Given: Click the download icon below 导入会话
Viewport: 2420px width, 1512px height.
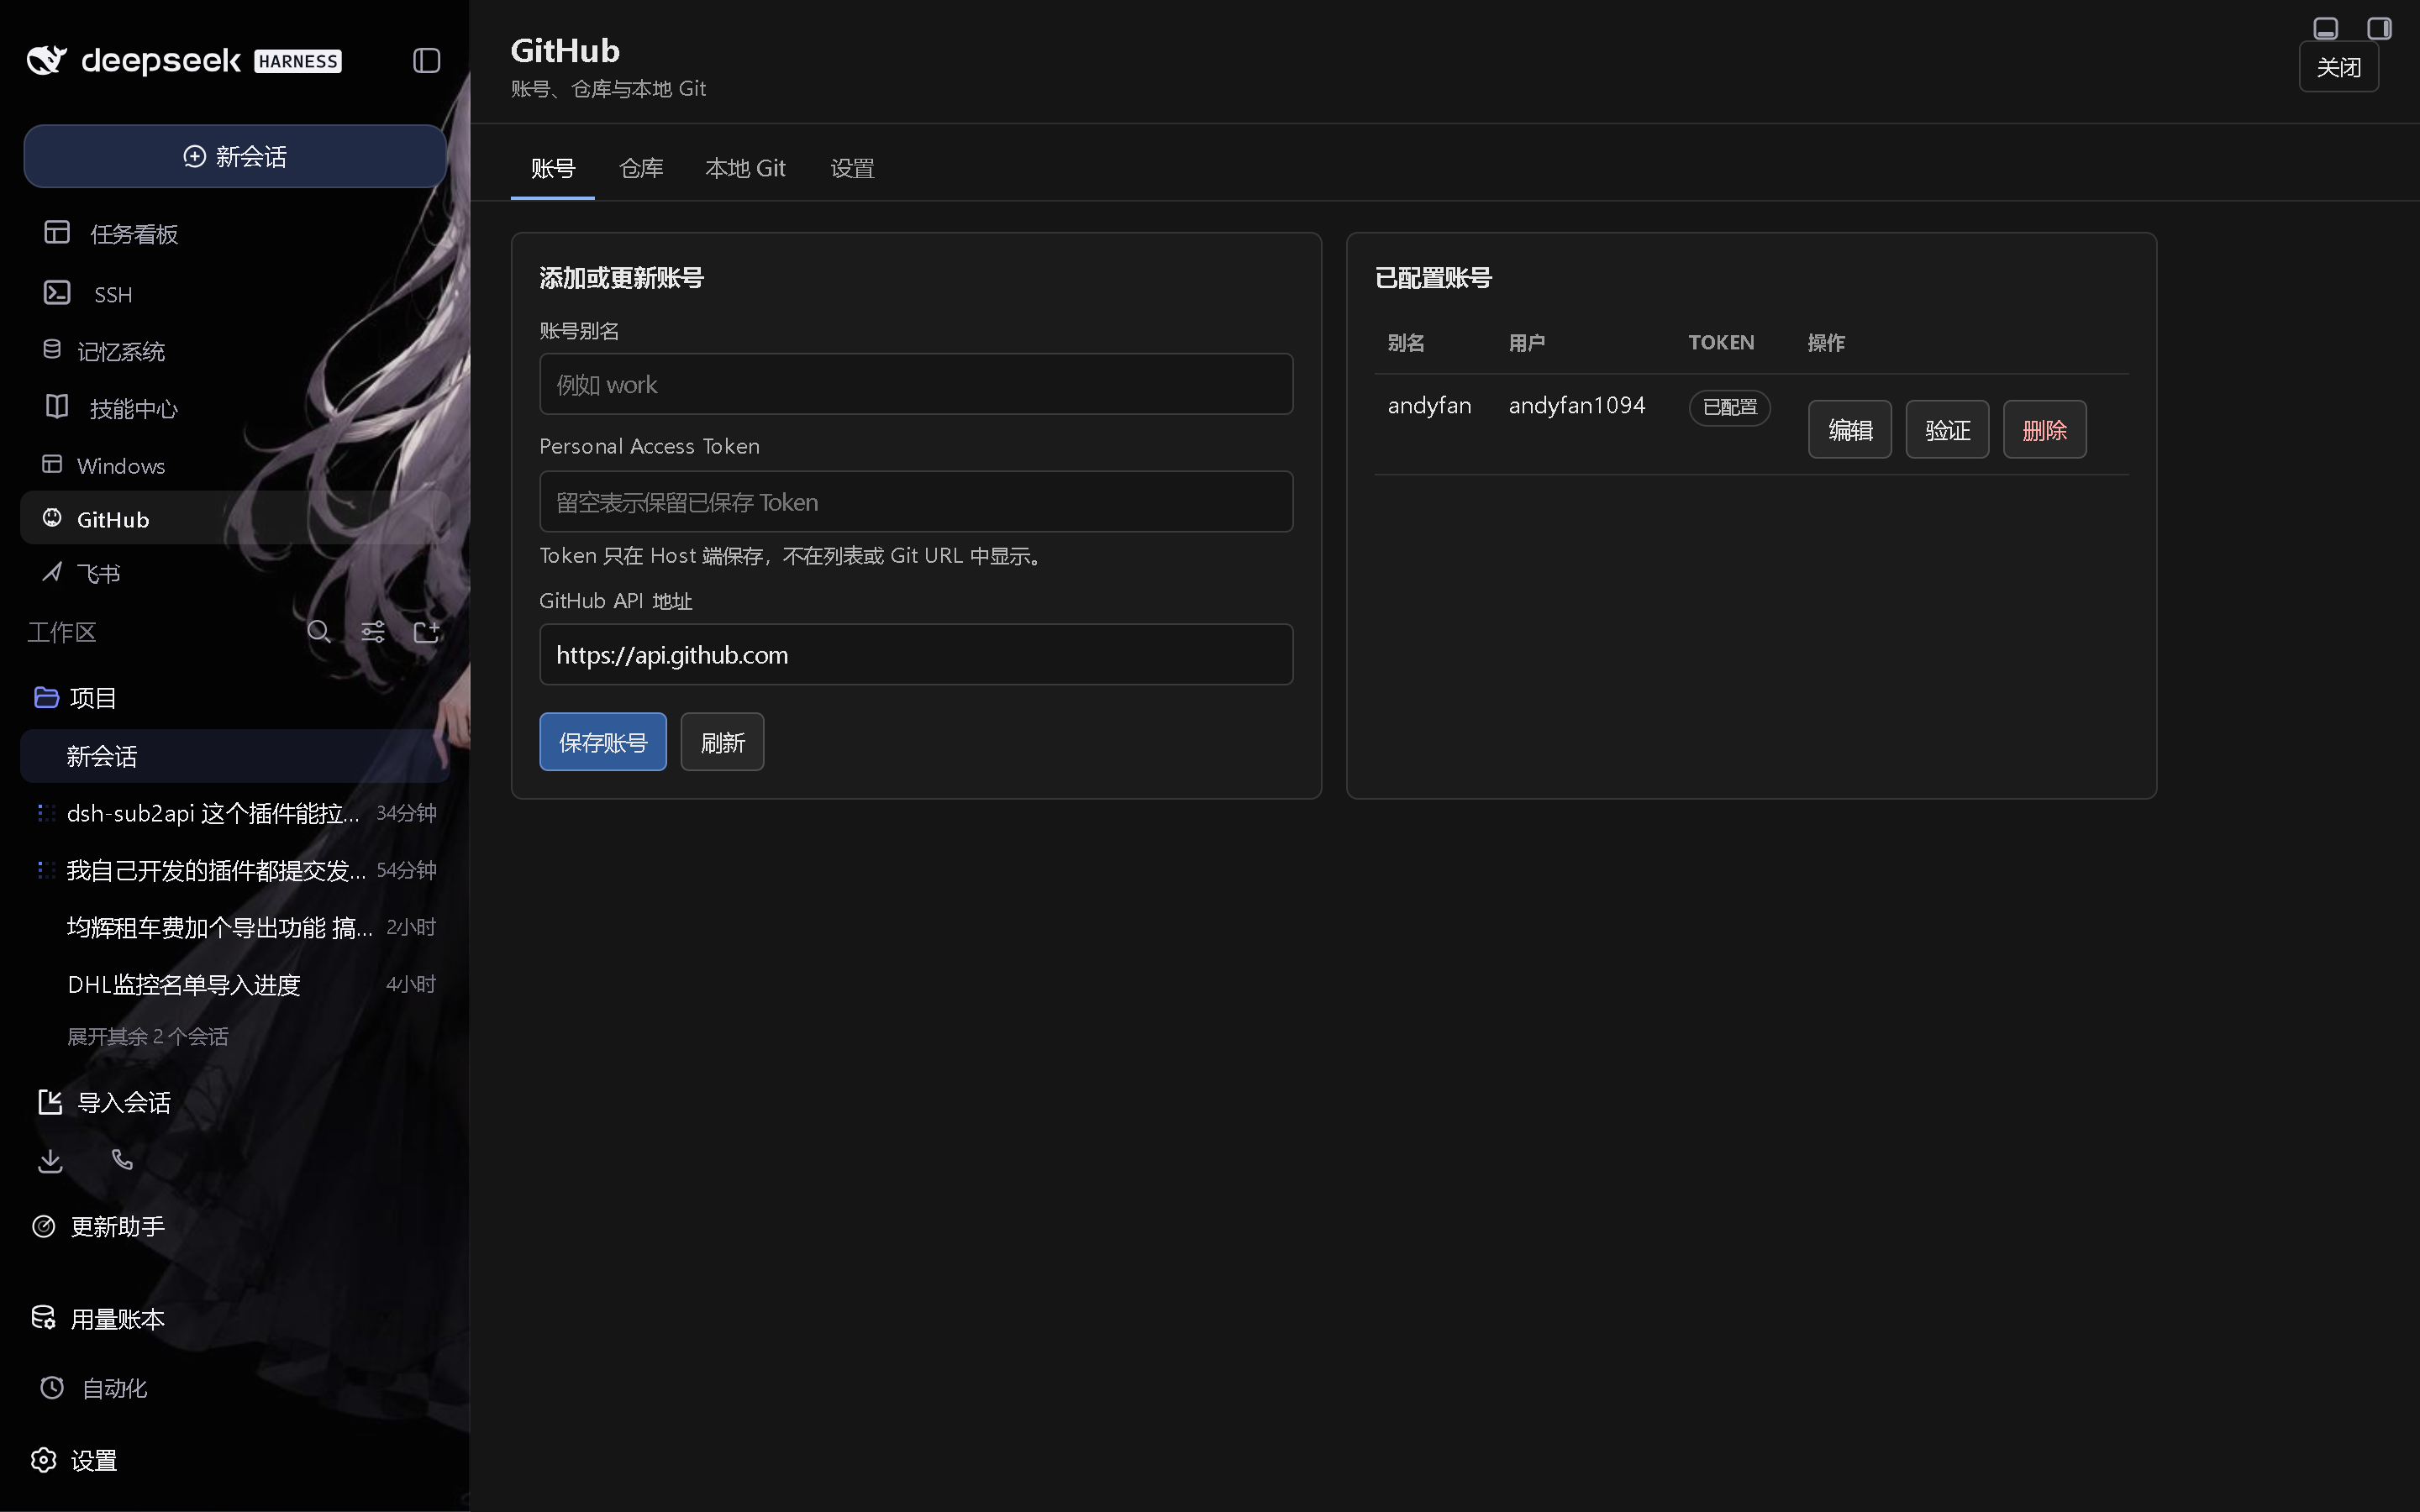Looking at the screenshot, I should [50, 1160].
